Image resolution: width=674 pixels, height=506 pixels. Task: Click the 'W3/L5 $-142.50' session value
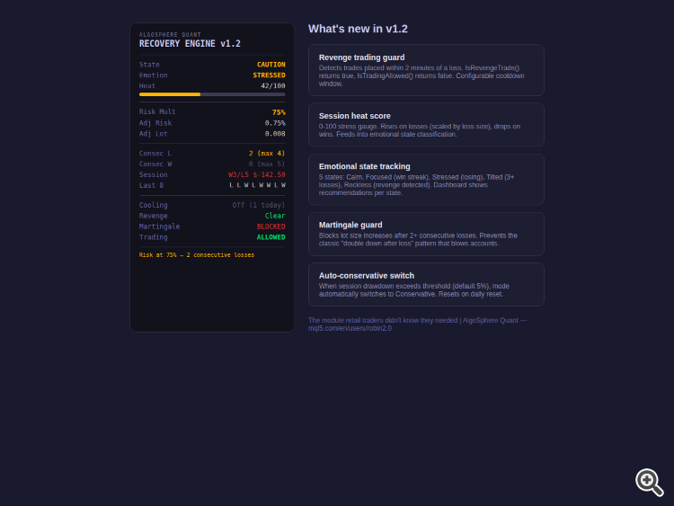257,174
